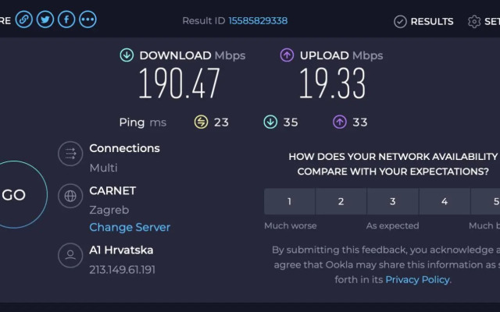Share result on Twitter

coord(45,20)
